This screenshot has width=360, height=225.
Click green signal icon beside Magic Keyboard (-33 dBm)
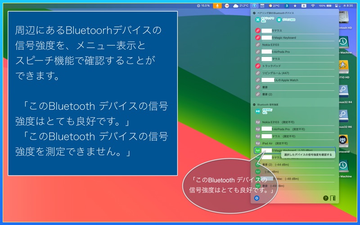coord(257,150)
